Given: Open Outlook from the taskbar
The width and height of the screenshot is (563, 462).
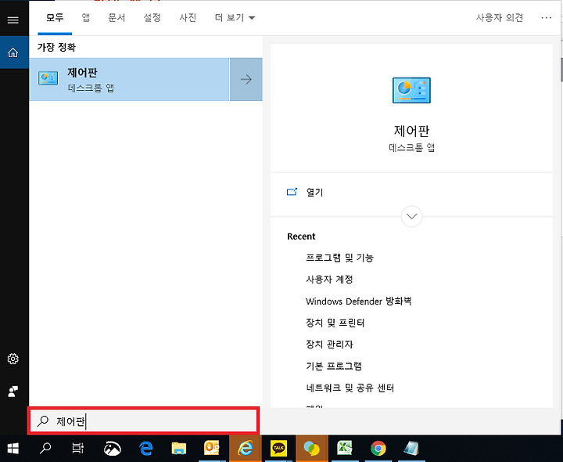Looking at the screenshot, I should 212,449.
